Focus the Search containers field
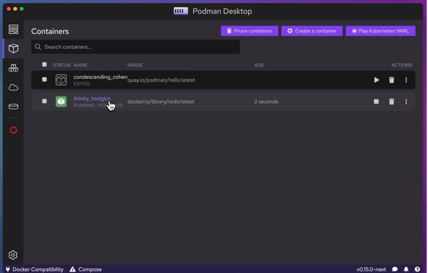The image size is (428, 273). click(x=136, y=46)
